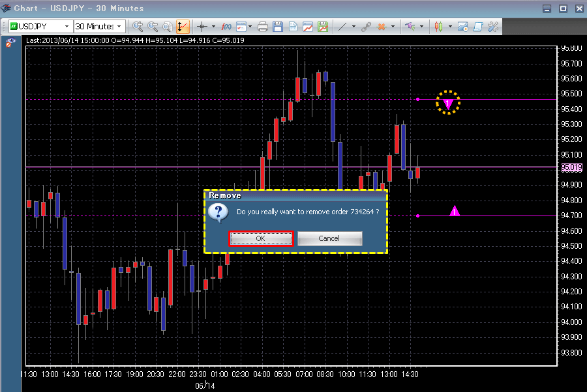Click the Remove dialog title bar
The width and height of the screenshot is (587, 392).
(x=295, y=195)
